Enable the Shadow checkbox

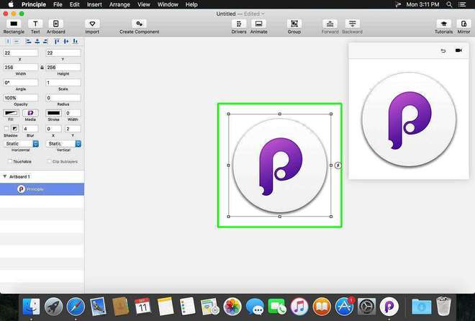click(x=6, y=128)
